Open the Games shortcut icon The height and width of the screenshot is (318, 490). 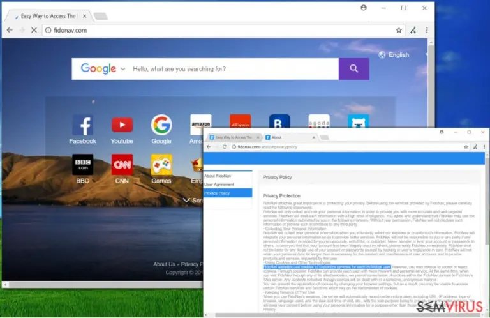pyautogui.click(x=161, y=164)
